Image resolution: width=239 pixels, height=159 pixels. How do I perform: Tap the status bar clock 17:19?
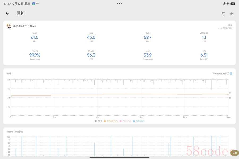7,4
